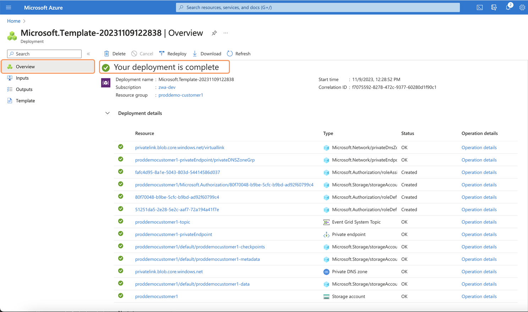Collapse the left menu using double chevron

coord(88,54)
